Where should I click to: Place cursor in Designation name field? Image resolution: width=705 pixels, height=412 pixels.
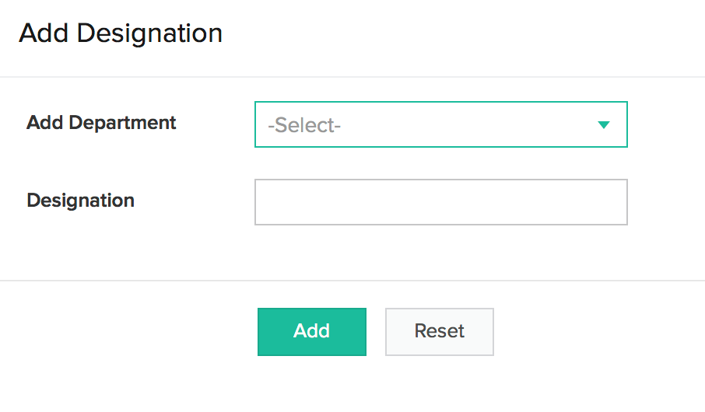[440, 202]
